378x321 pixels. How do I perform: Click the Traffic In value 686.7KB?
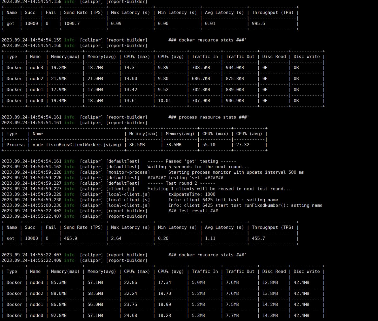201,79
